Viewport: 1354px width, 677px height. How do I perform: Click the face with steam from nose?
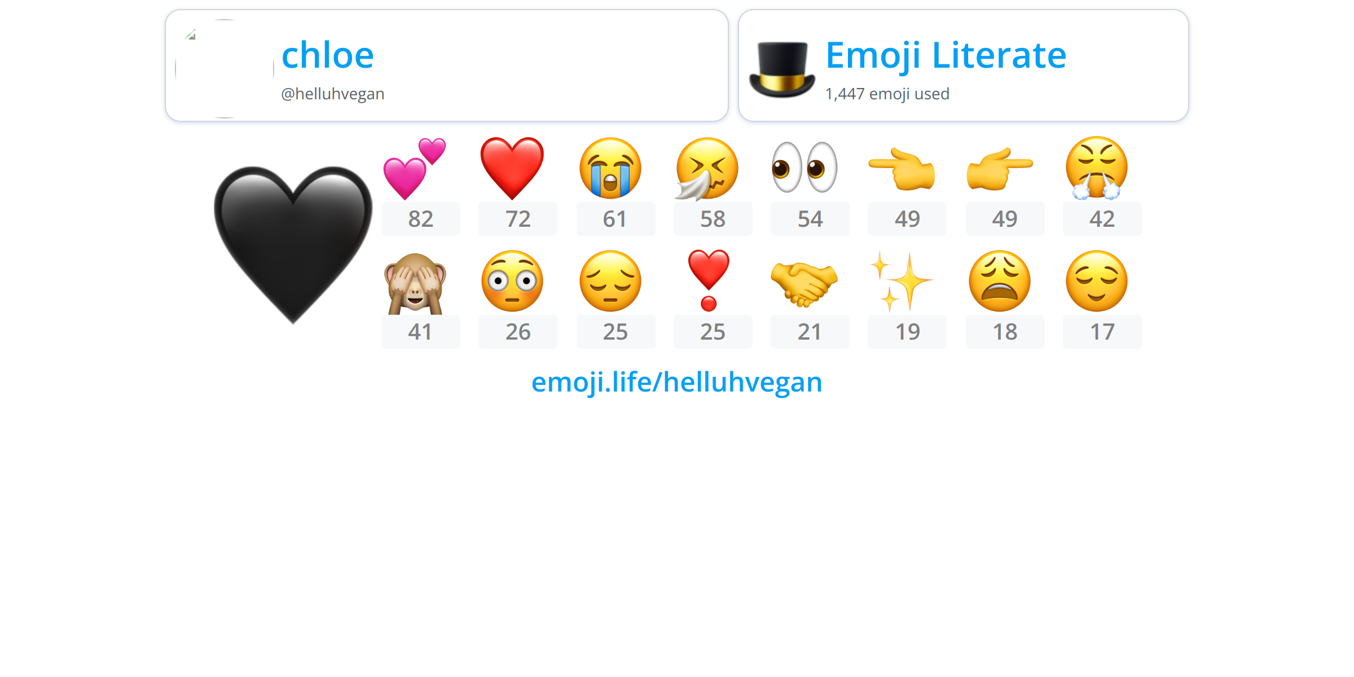coord(1096,168)
